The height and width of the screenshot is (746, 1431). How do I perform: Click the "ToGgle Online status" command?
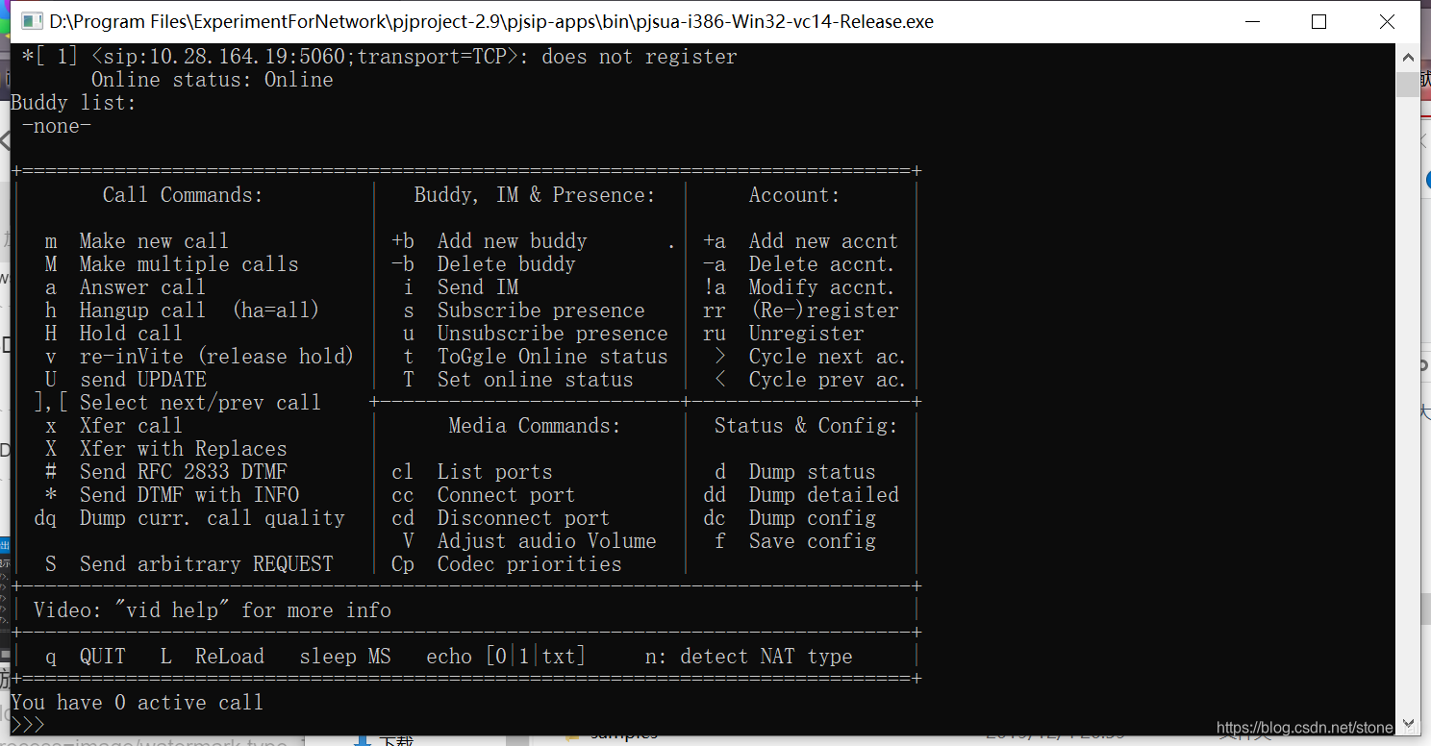535,357
